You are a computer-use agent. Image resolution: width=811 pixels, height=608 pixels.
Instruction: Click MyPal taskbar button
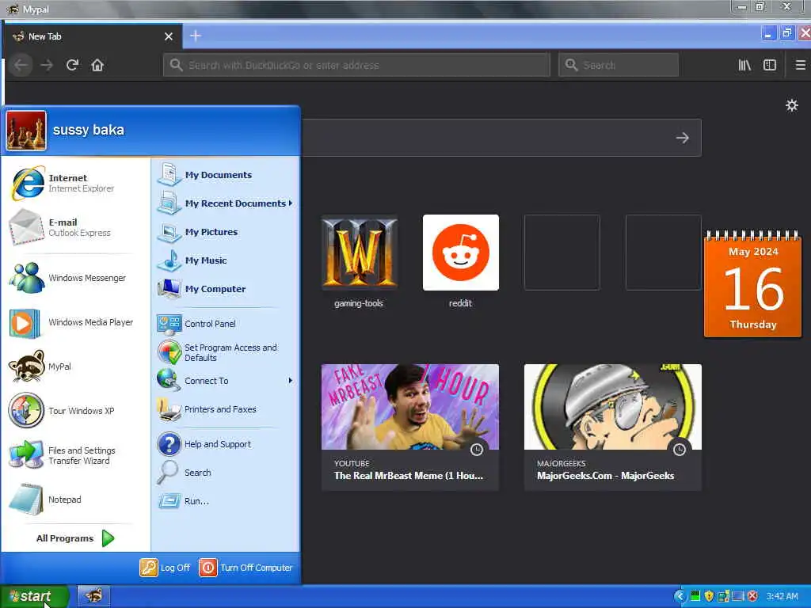pos(93,596)
